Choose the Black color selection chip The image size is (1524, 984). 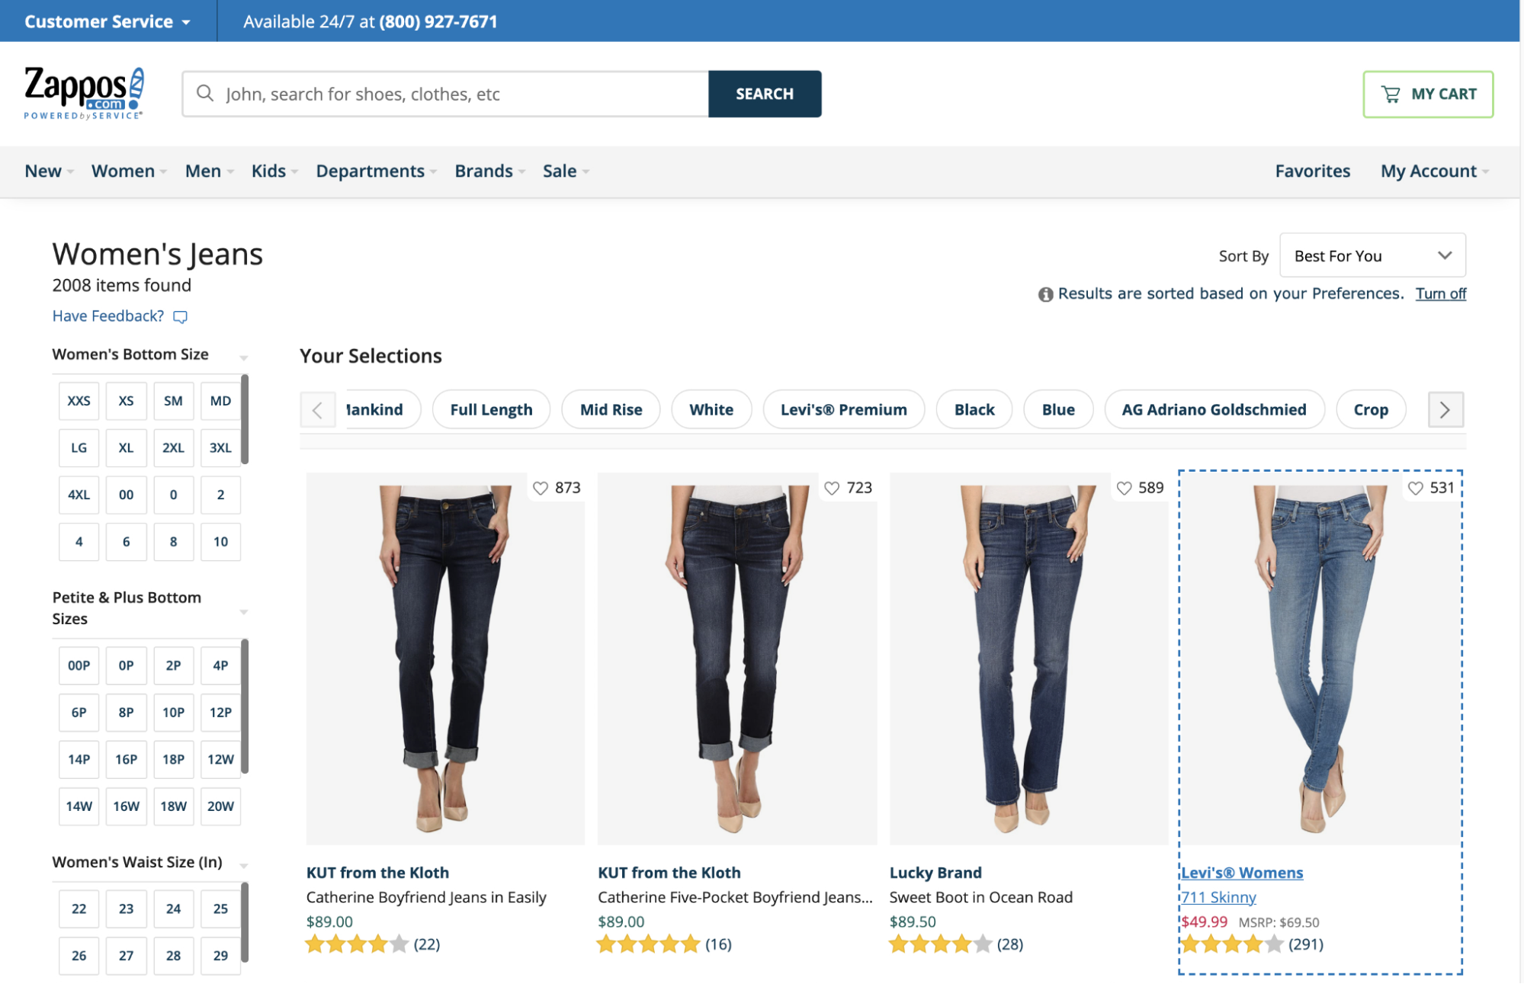(x=974, y=410)
